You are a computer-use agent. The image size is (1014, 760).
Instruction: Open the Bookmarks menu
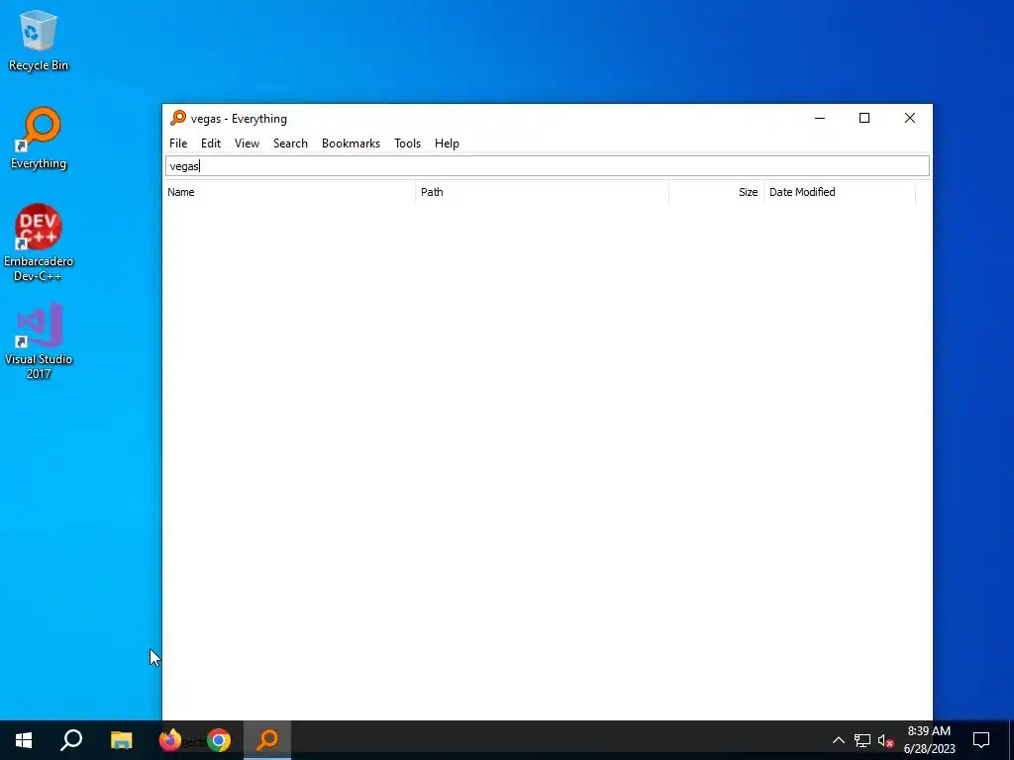(x=352, y=143)
